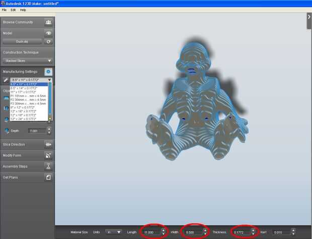Image resolution: width=312 pixels, height=239 pixels.
Task: Decrease Width with down arrow
Action: pos(205,234)
